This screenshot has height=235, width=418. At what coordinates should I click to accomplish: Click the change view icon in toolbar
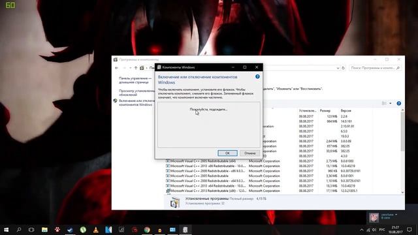[x=384, y=103]
